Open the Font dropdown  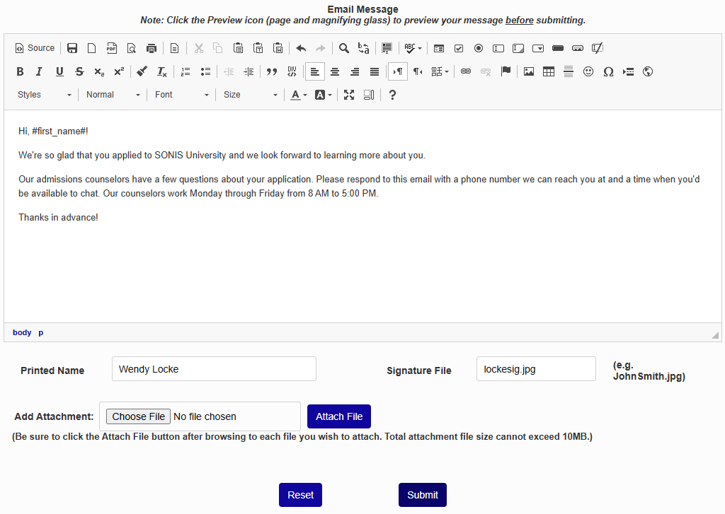pos(181,95)
